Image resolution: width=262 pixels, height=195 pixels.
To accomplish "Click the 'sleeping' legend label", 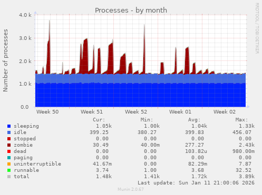I will click(26, 126).
